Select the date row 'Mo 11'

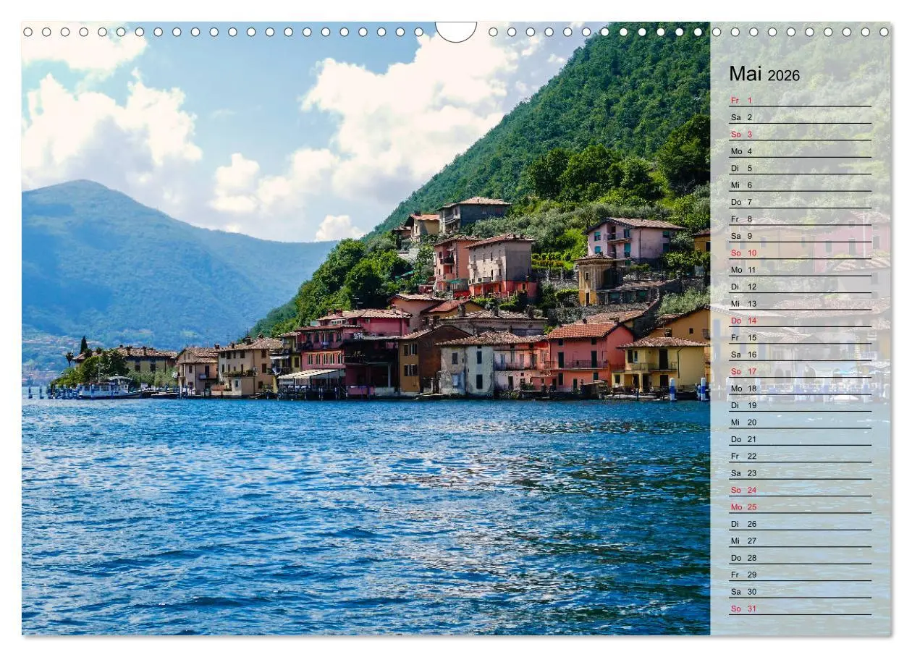point(800,269)
